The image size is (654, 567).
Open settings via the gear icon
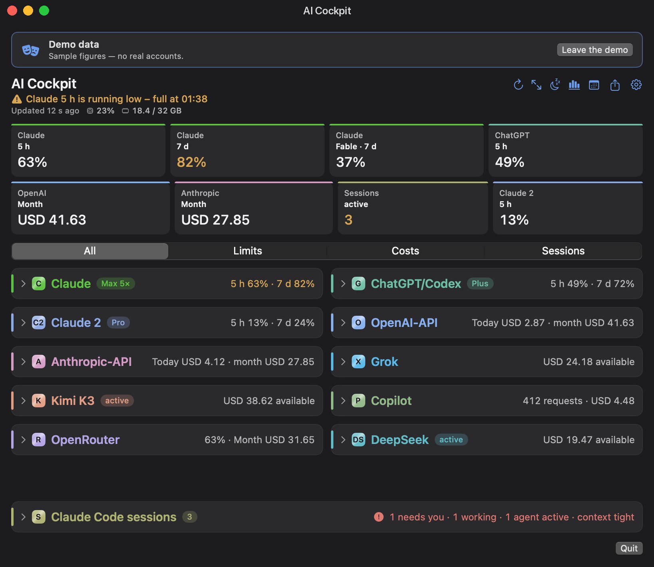pos(636,85)
